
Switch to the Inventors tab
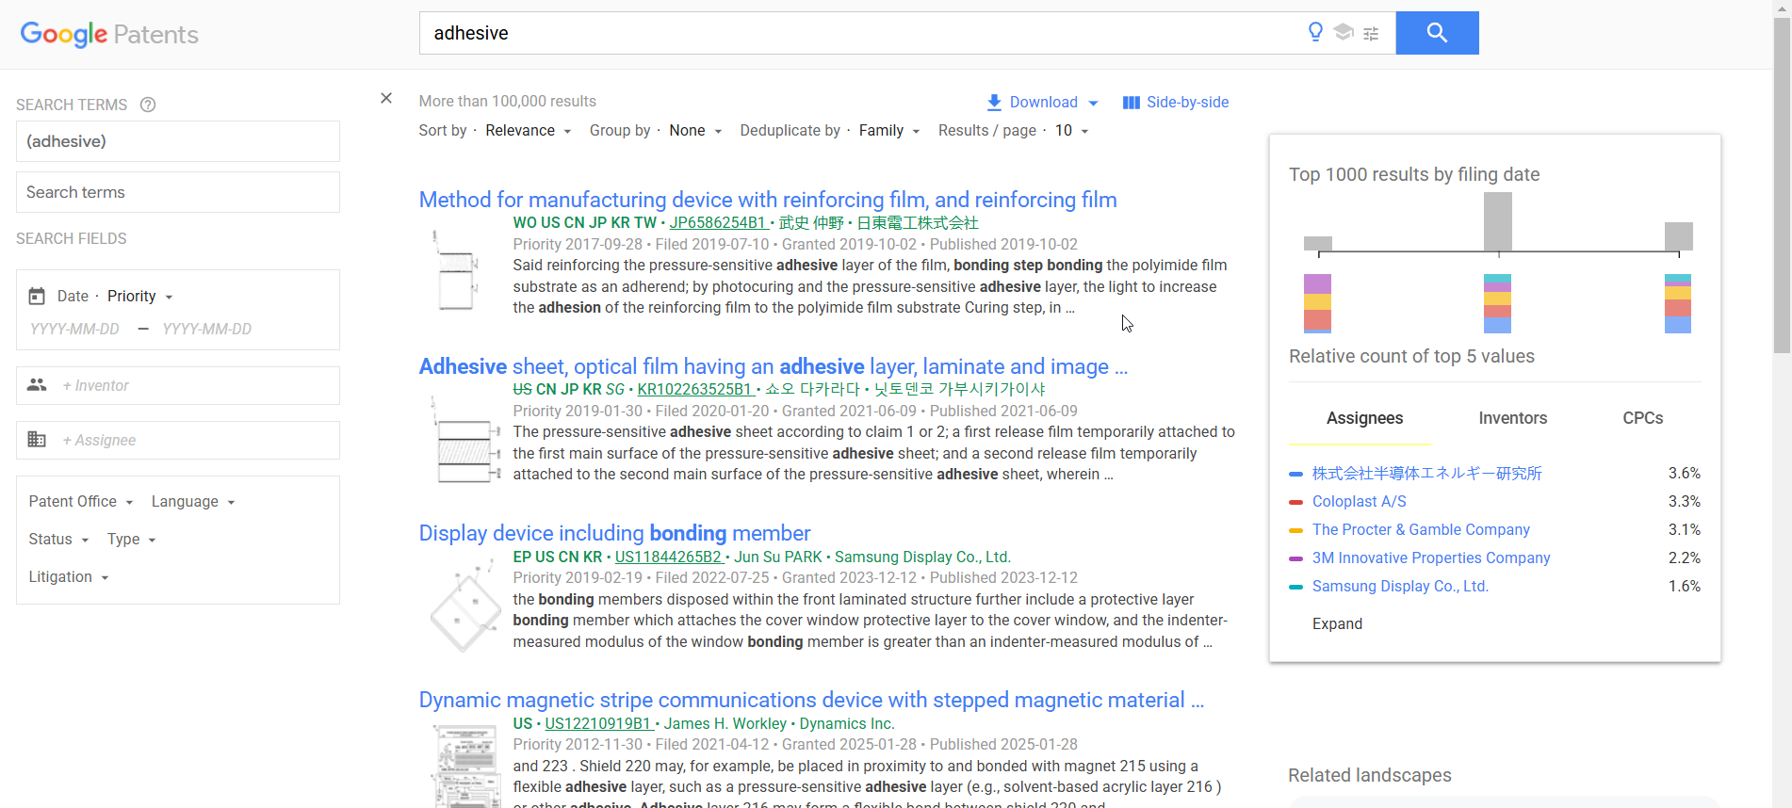tap(1512, 418)
